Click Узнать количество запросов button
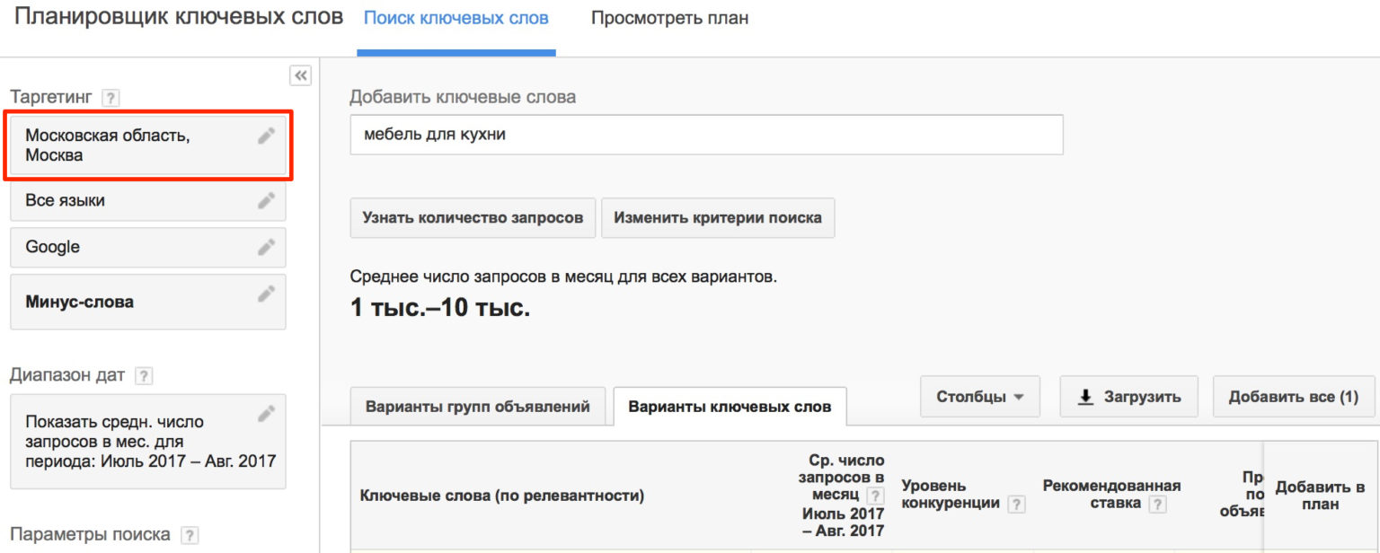Image resolution: width=1380 pixels, height=553 pixels. tap(473, 217)
